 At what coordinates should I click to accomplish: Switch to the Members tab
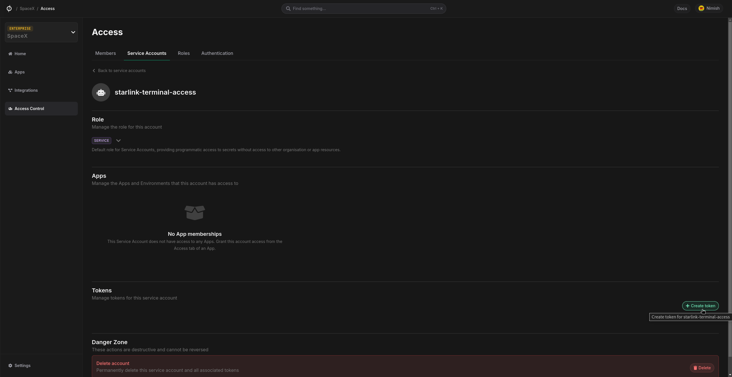pyautogui.click(x=105, y=53)
